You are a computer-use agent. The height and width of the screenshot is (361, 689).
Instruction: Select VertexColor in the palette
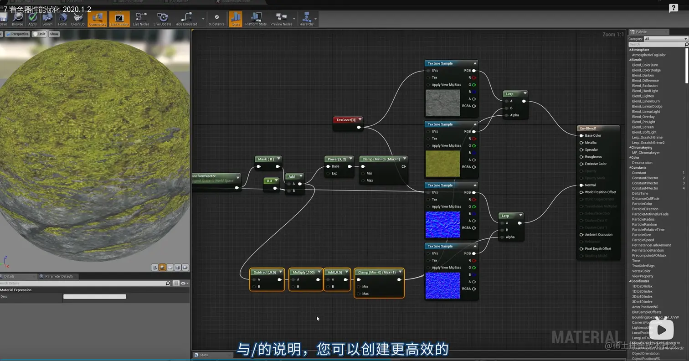(x=641, y=271)
